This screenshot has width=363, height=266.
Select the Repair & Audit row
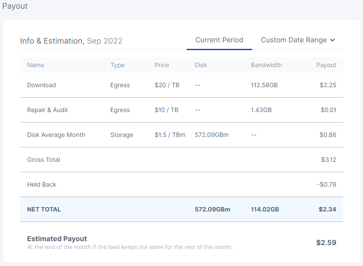pos(182,110)
